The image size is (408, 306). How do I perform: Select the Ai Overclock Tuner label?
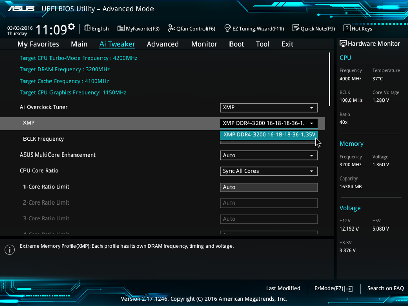tap(44, 107)
